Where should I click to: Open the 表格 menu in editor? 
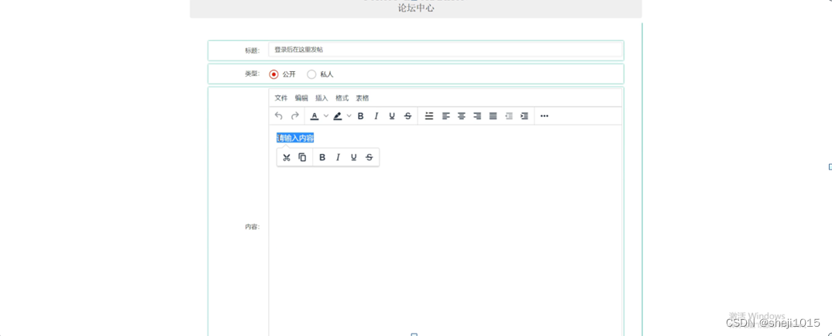[x=363, y=98]
